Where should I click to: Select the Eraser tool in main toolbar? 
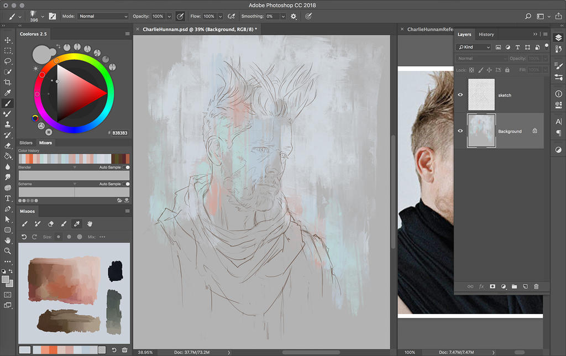click(8, 145)
